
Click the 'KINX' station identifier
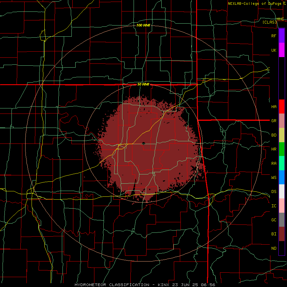point(164,285)
